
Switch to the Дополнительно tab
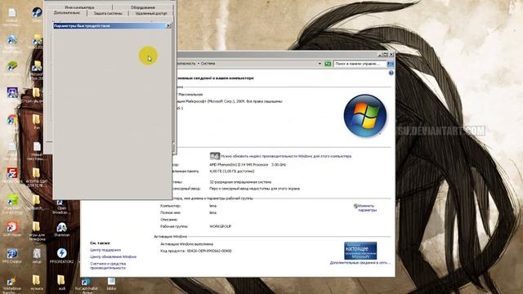coord(67,13)
